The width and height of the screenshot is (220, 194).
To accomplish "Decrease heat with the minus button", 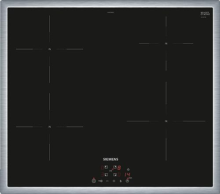I will click(107, 181).
